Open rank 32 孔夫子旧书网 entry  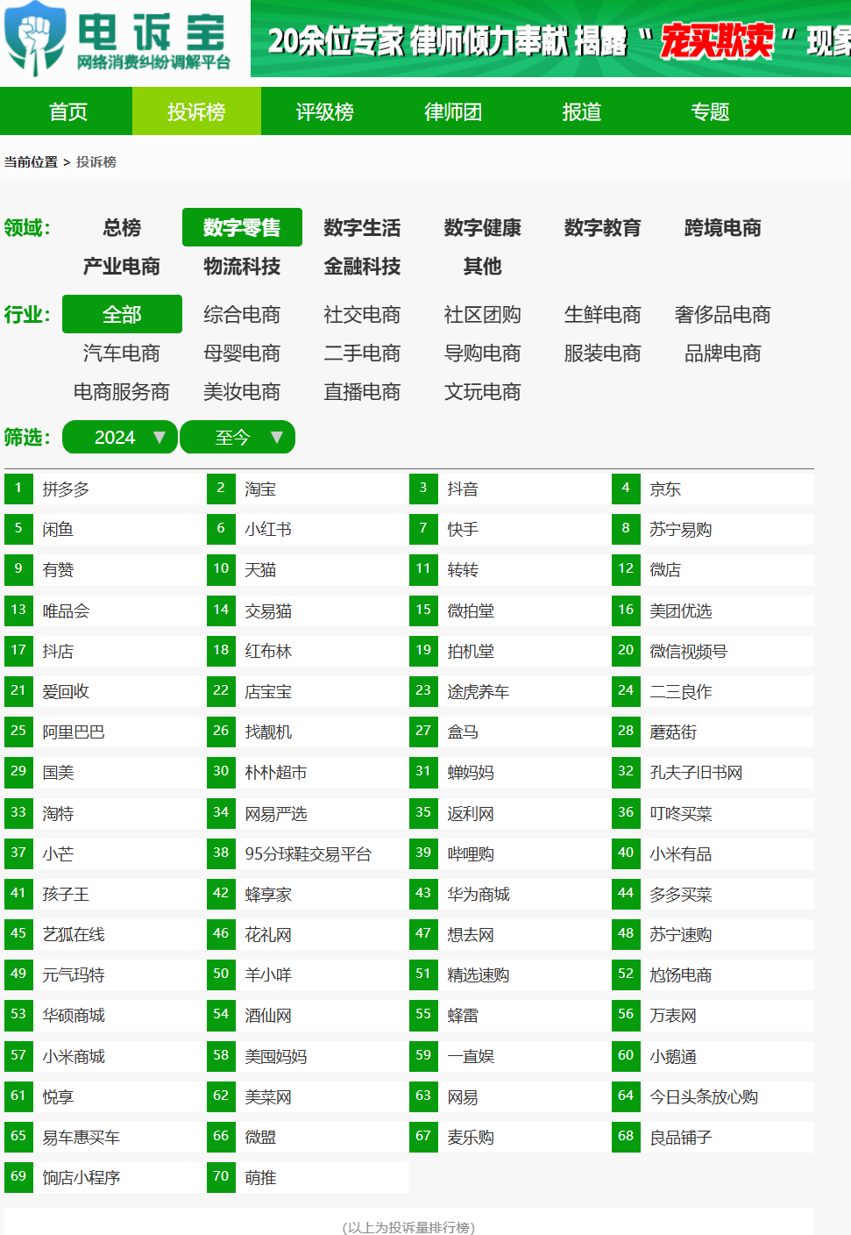(x=713, y=773)
